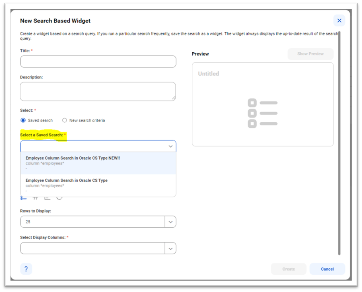Open the Rows to Display dropdown arrow

[x=171, y=222]
